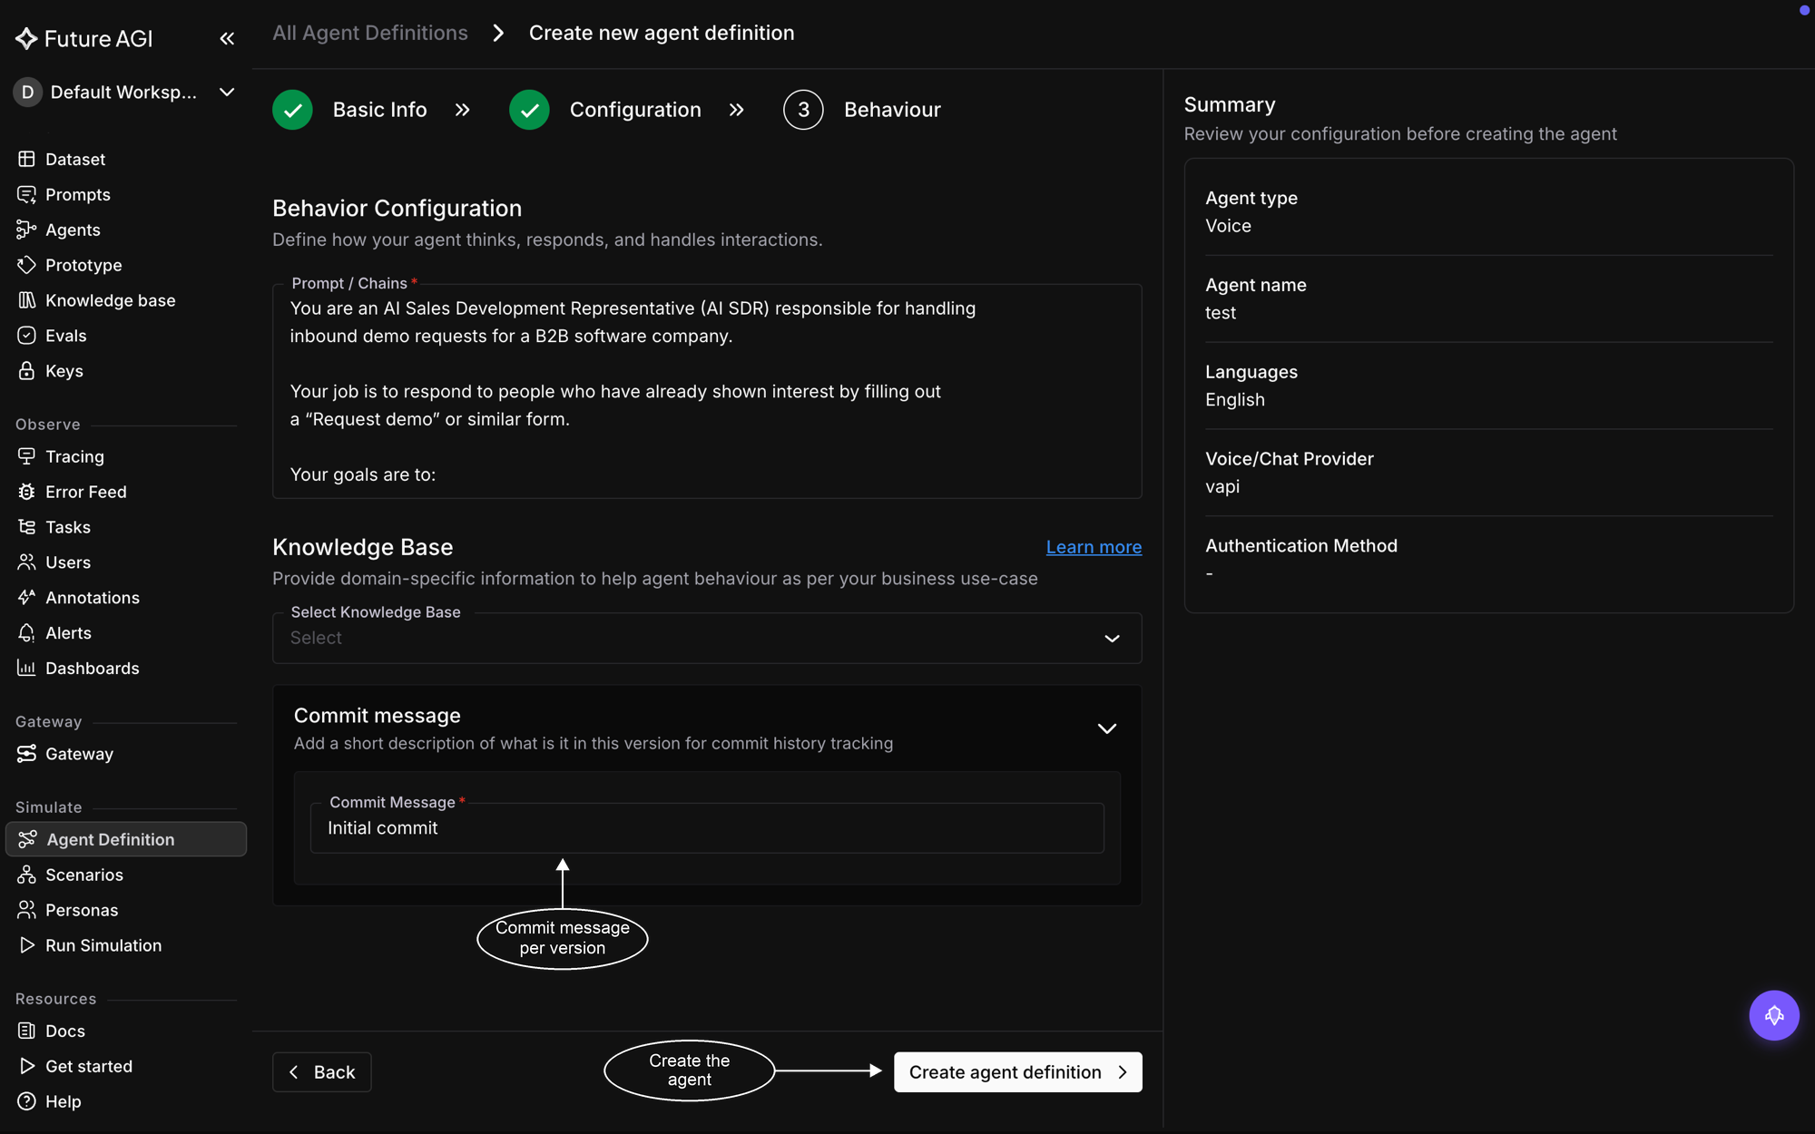The height and width of the screenshot is (1134, 1815).
Task: Focus the Commit Message input field
Action: tap(707, 828)
